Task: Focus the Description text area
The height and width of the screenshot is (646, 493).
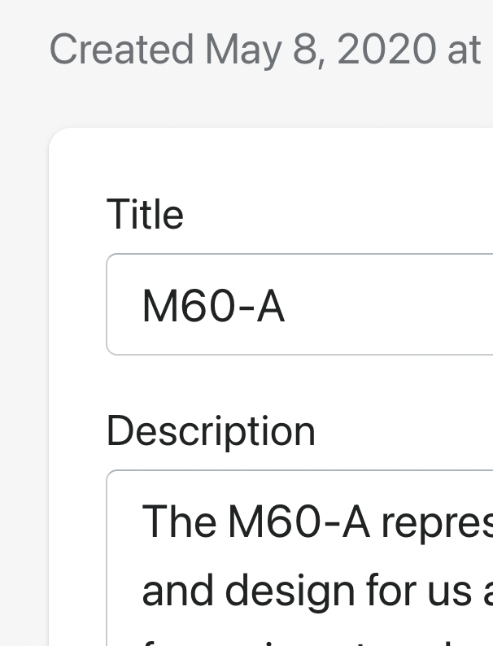Action: coord(300,558)
